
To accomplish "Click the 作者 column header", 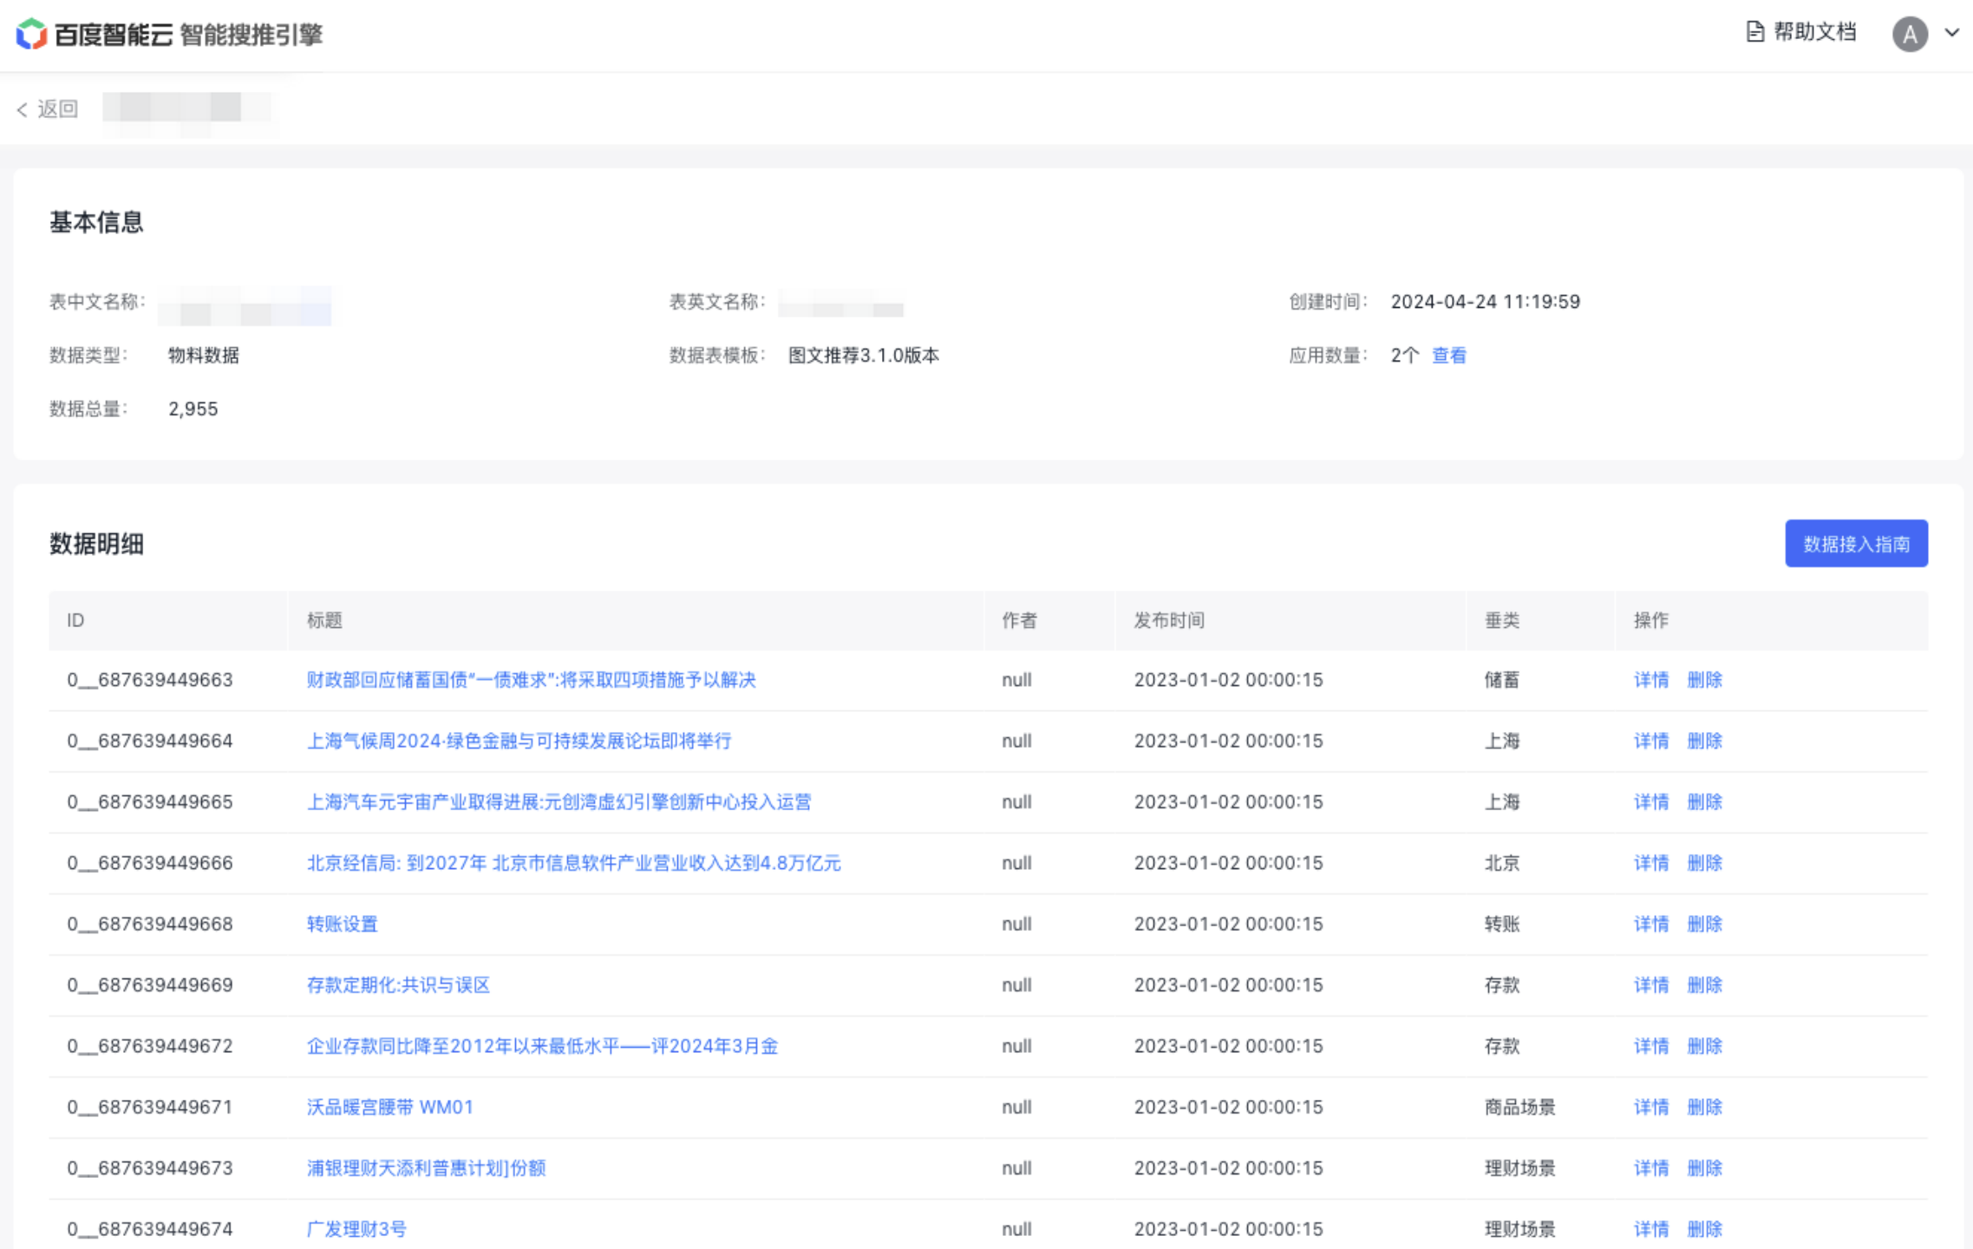I will (x=1049, y=620).
